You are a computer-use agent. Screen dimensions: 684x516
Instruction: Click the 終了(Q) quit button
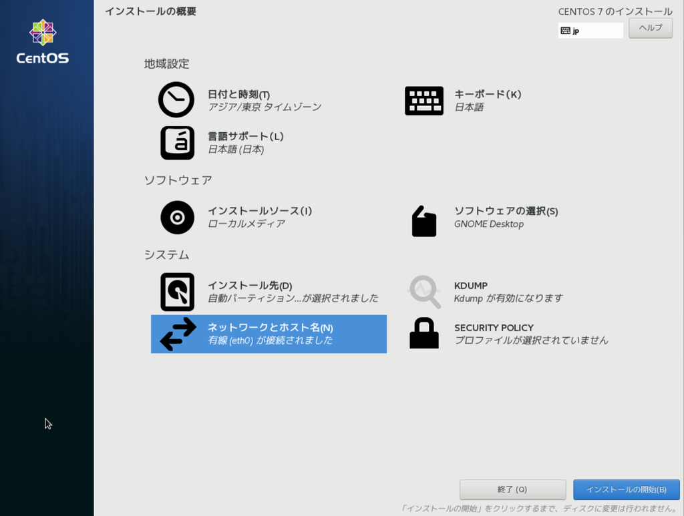(x=512, y=489)
